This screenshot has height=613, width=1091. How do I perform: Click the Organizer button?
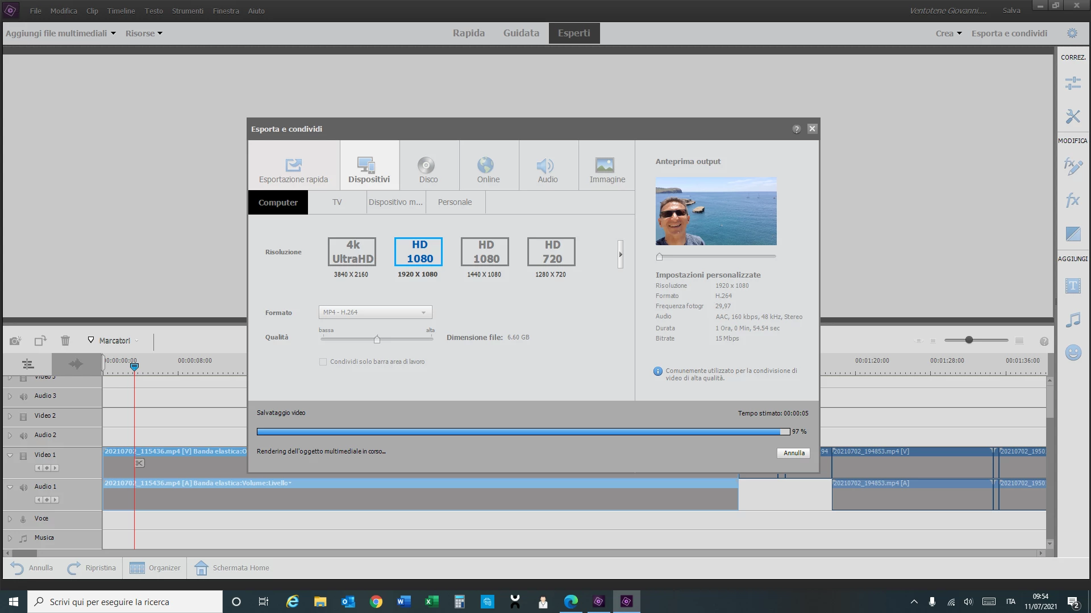pyautogui.click(x=155, y=568)
